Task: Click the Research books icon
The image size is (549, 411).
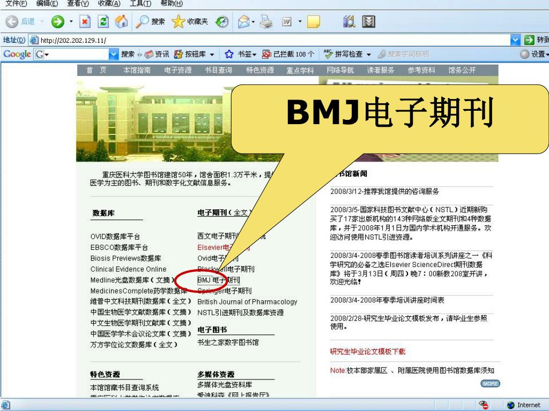Action: pos(349,21)
